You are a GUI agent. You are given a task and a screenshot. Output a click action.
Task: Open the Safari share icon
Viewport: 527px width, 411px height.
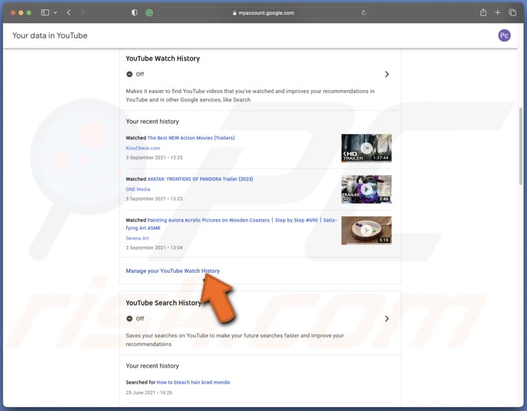484,13
